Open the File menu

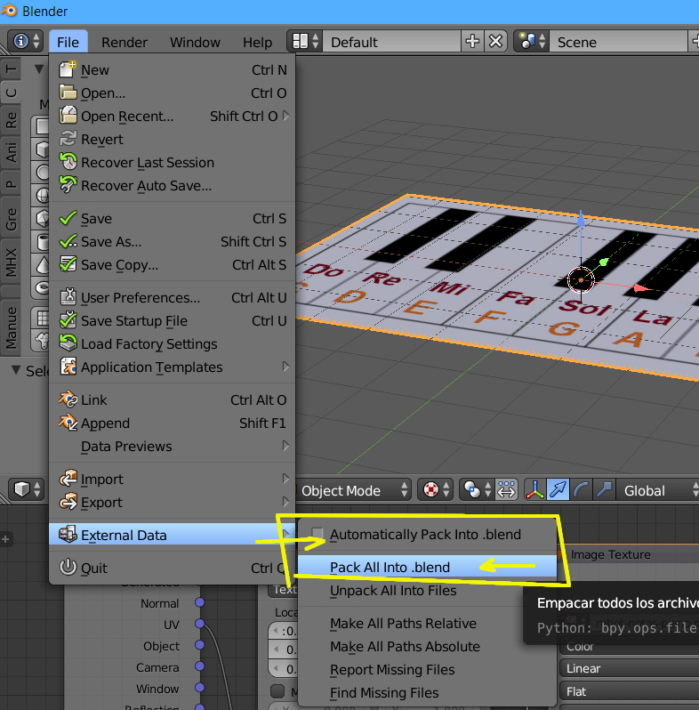[x=68, y=42]
